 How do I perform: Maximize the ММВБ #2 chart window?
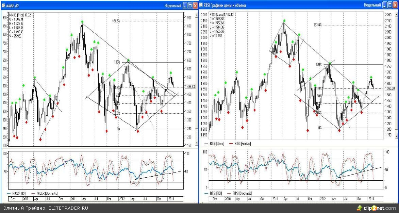pyautogui.click(x=190, y=6)
